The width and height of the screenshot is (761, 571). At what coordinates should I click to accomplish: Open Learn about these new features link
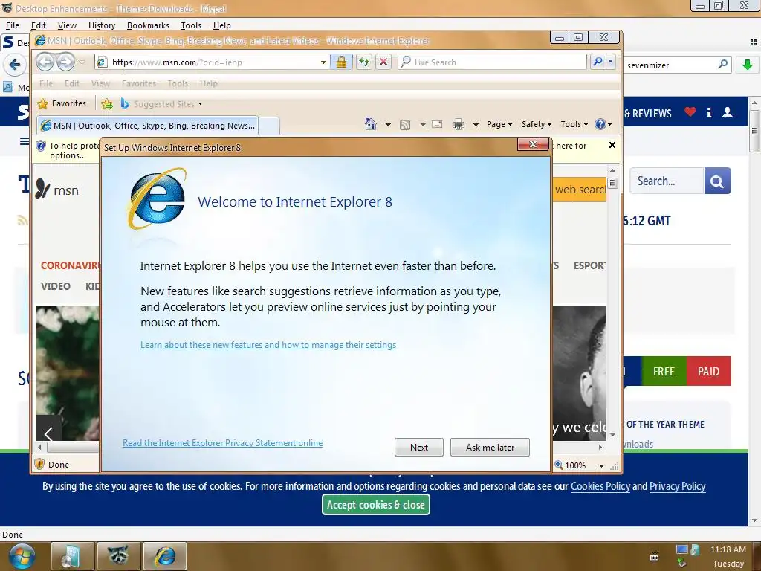pyautogui.click(x=268, y=345)
